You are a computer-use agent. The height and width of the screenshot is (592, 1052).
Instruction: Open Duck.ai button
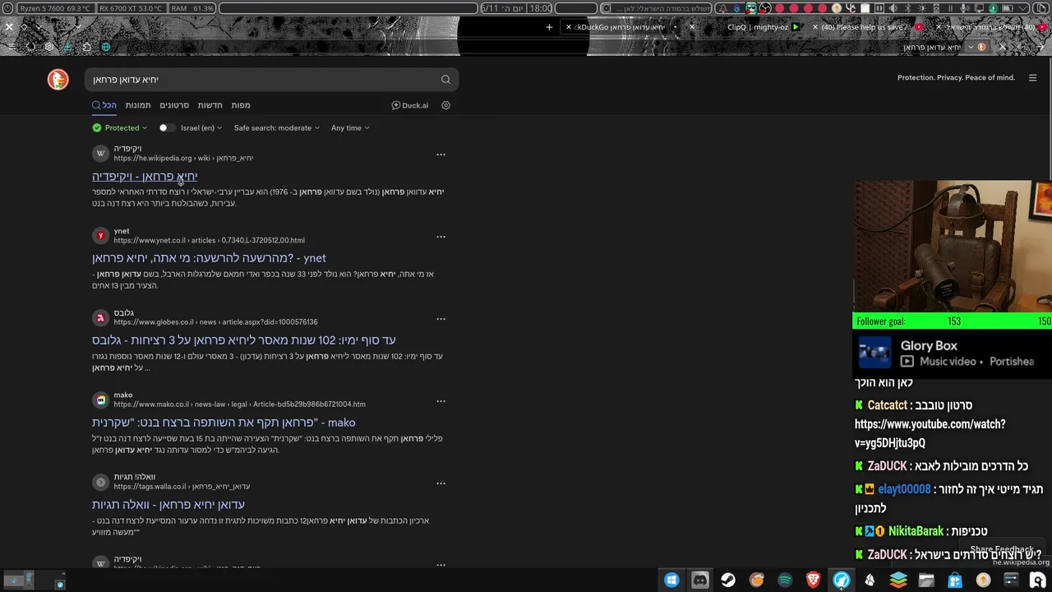pos(409,105)
